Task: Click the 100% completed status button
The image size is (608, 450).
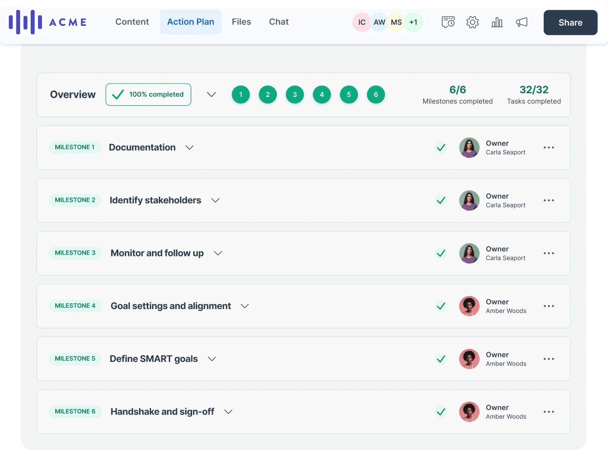Action: point(148,94)
